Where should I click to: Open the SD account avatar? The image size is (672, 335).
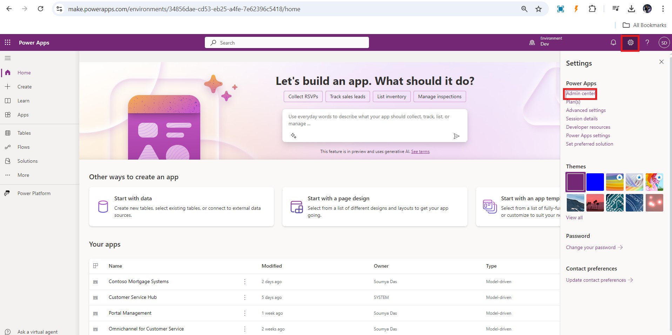click(664, 43)
